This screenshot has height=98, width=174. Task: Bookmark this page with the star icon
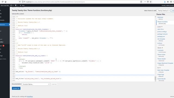[151, 2]
